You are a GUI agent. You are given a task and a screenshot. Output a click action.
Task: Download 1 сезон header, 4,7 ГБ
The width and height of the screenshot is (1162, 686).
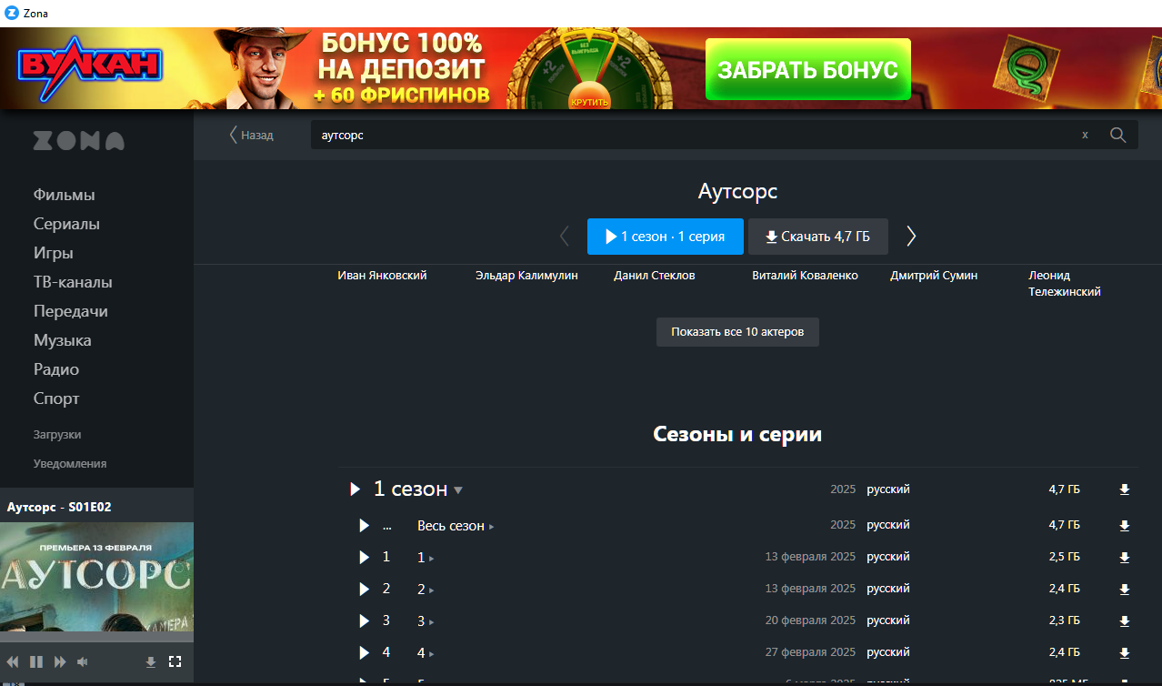coord(1124,489)
